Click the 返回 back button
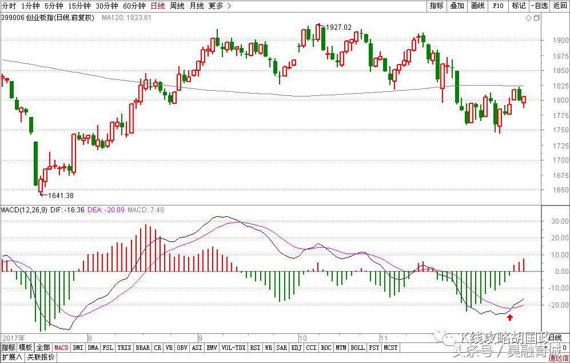The image size is (570, 363). tap(560, 6)
